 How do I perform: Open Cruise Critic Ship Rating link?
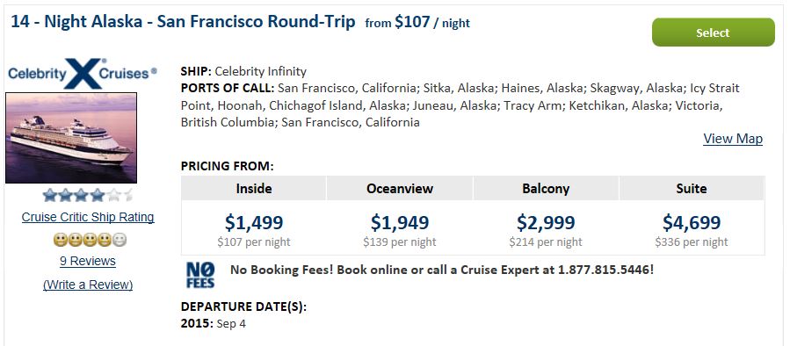click(x=88, y=217)
